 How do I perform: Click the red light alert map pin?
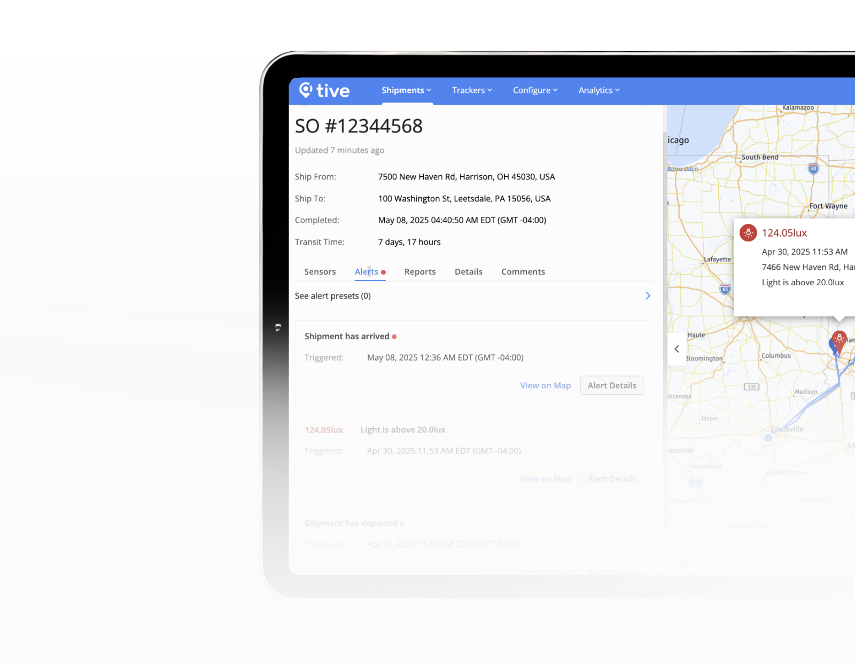839,341
